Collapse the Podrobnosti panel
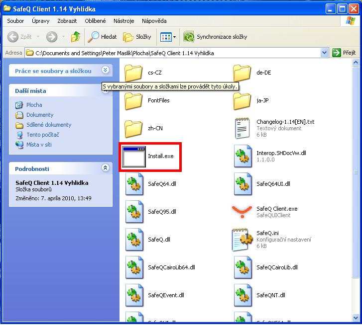This screenshot has width=362, height=325. [106, 168]
